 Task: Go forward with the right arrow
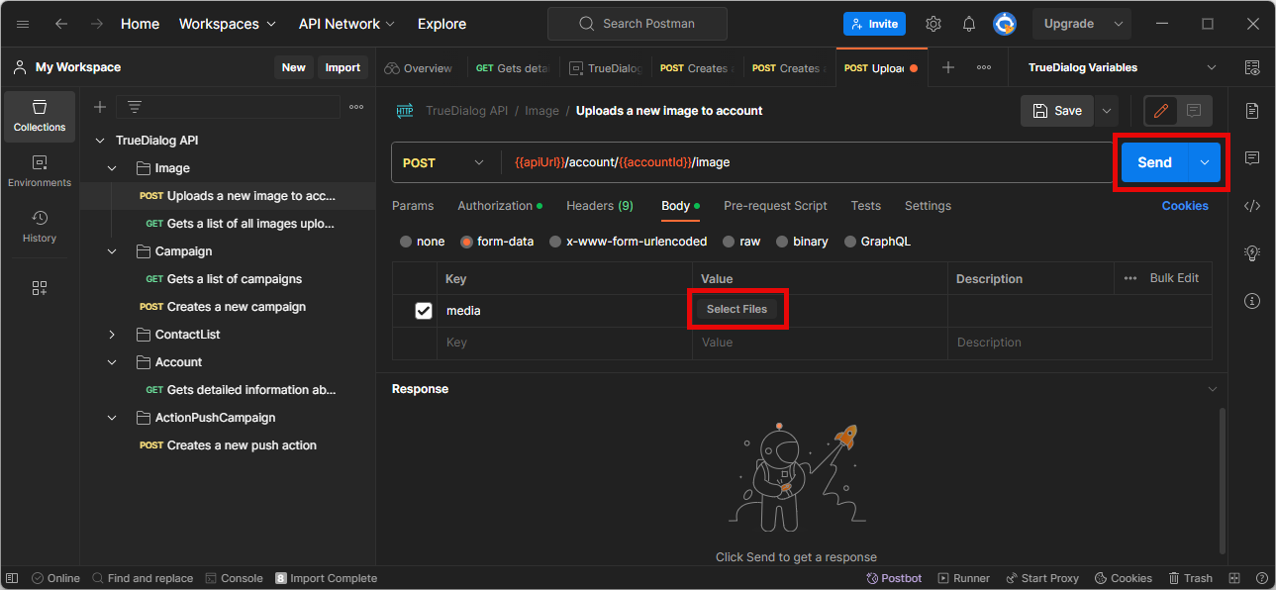[x=96, y=24]
